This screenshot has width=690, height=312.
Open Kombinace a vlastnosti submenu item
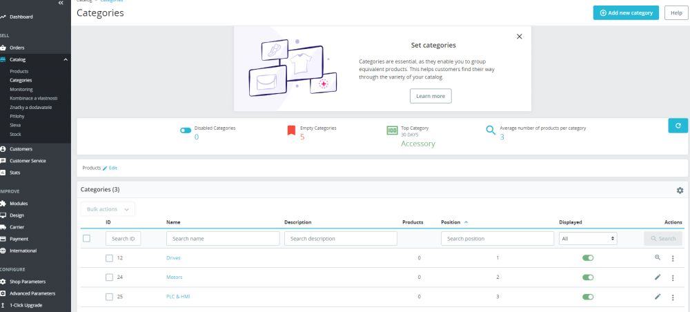33,98
